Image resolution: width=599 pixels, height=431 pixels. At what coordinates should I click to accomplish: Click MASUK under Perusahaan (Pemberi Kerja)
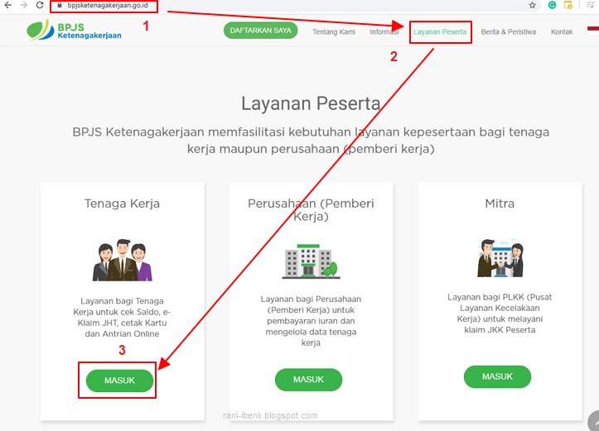coord(308,380)
